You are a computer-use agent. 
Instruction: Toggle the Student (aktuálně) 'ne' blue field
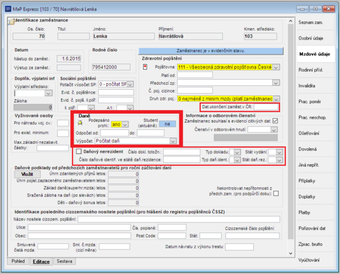point(167,124)
